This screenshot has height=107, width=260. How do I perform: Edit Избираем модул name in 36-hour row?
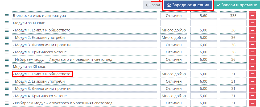(x=85, y=59)
